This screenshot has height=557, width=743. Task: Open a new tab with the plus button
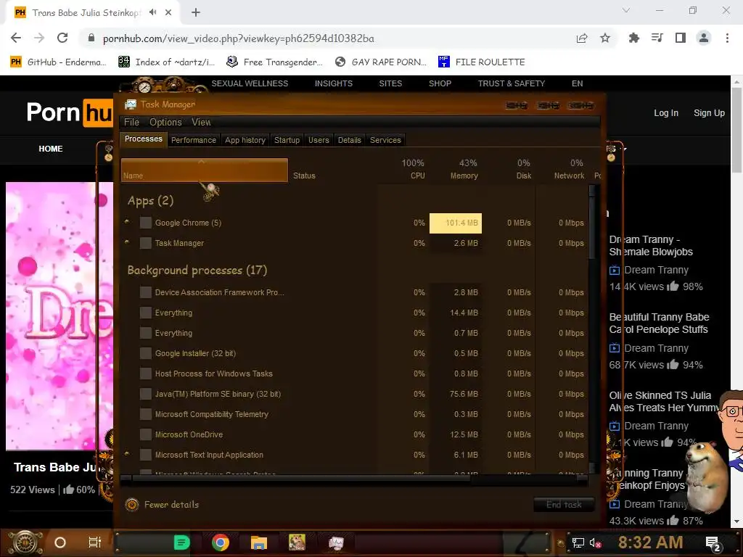196,12
